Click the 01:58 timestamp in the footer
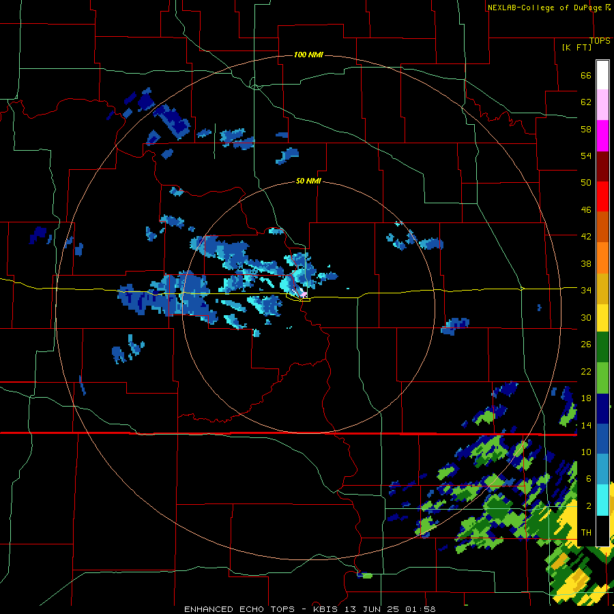Screen dimensions: 614x614 click(x=420, y=609)
